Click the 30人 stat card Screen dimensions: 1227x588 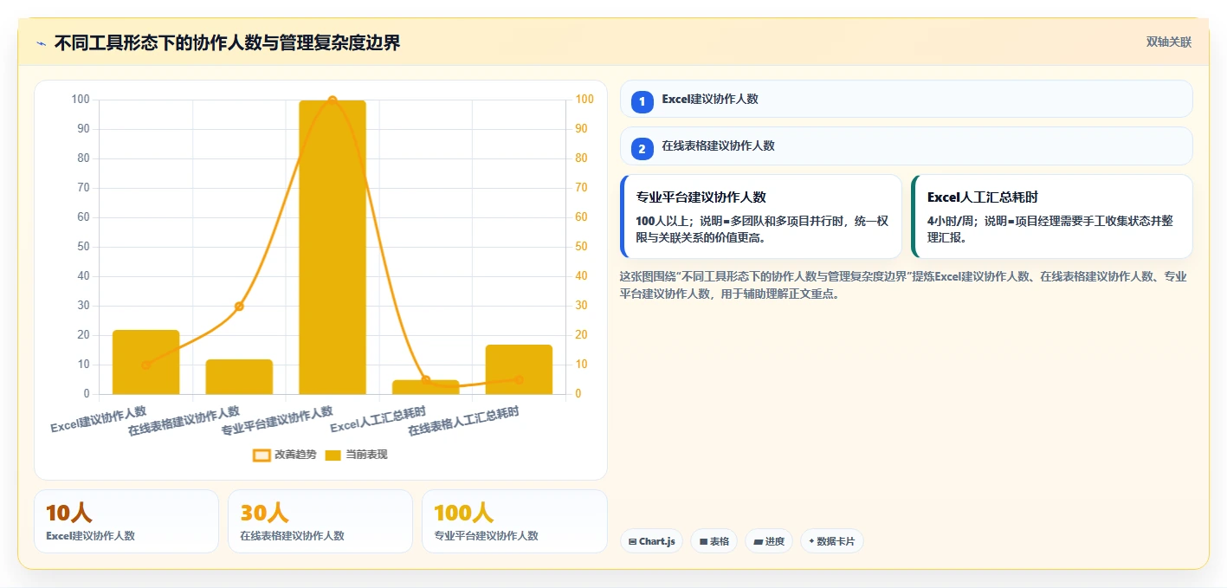[320, 521]
